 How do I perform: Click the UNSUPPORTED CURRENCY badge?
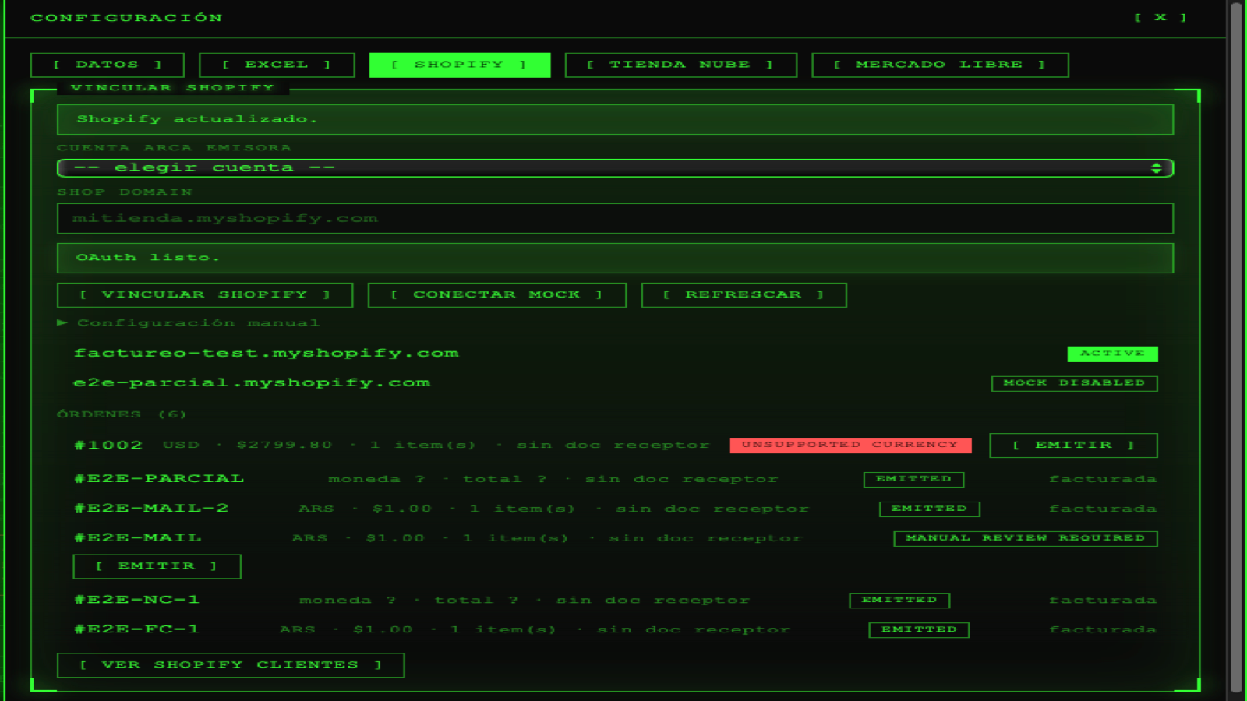[850, 445]
